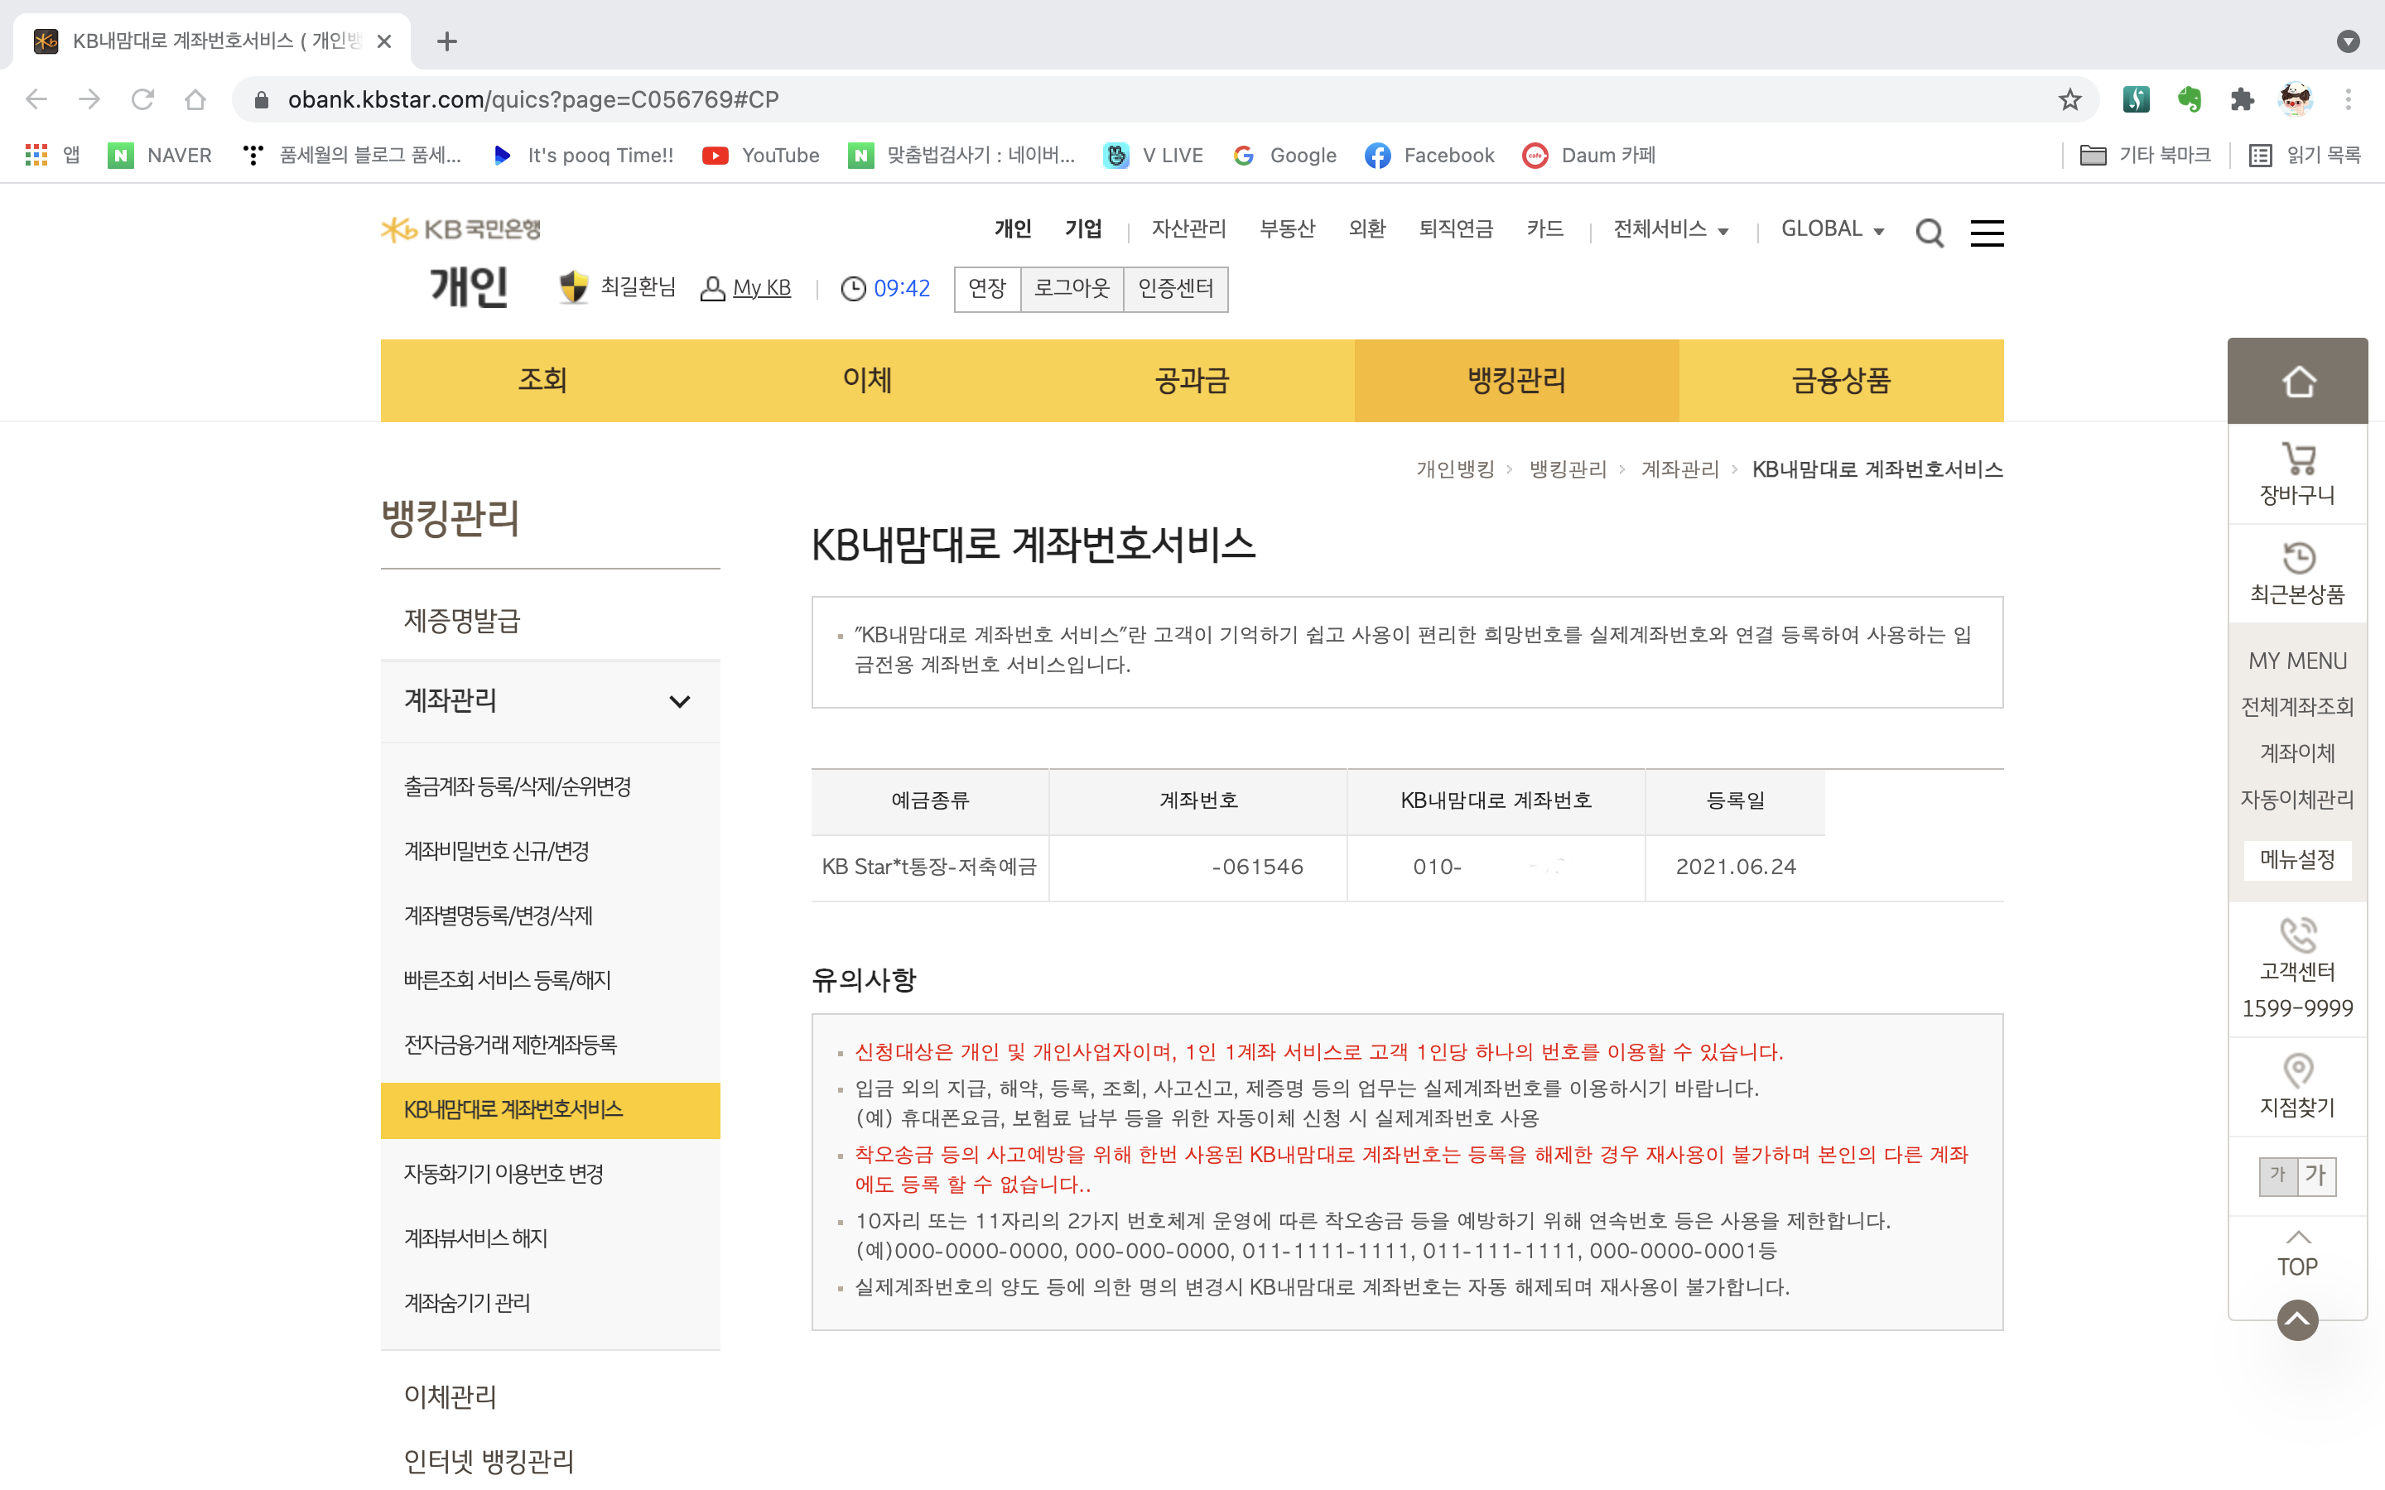The height and width of the screenshot is (1490, 2385).
Task: Open the My KB link
Action: tap(761, 289)
